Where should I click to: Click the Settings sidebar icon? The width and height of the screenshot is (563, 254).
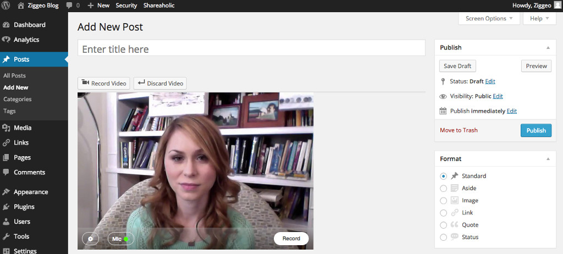[x=5, y=251]
